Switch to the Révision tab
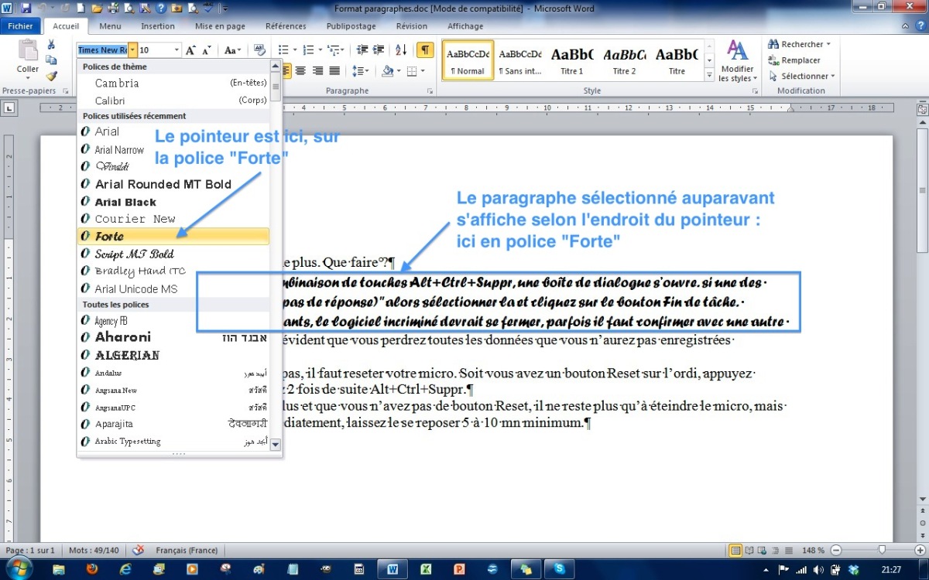 click(411, 26)
